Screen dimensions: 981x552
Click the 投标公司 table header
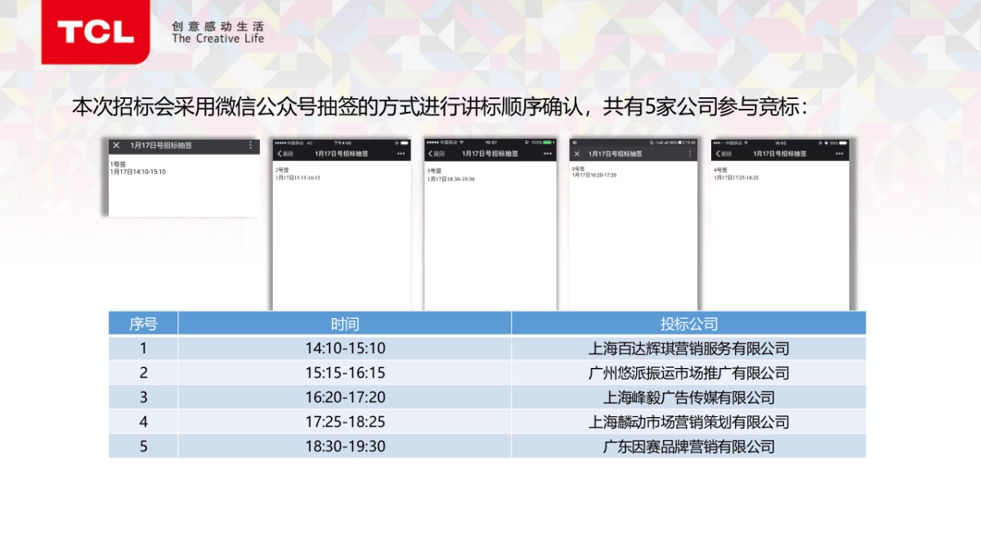point(689,323)
